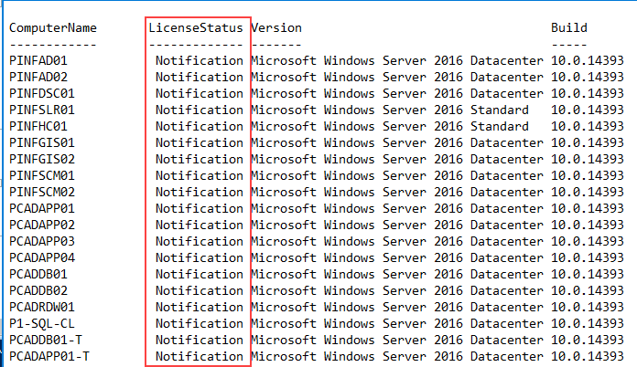The image size is (637, 367).
Task: Click Notification status in PCADRDW01 row
Action: pos(200,307)
